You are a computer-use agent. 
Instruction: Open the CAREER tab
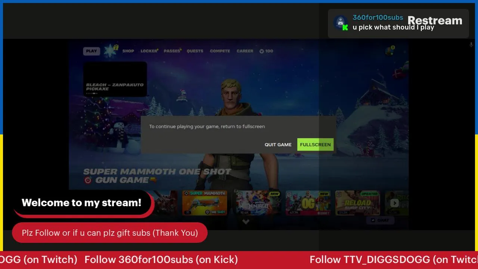tap(245, 51)
